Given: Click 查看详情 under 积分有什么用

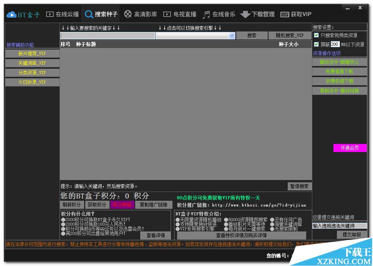Looking at the screenshot, I should (156, 235).
